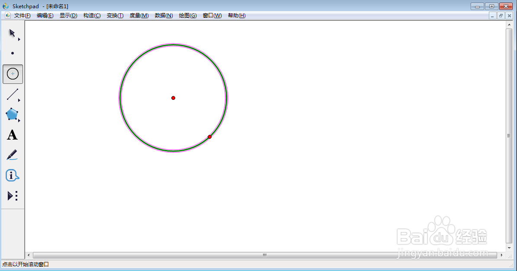The width and height of the screenshot is (517, 271).
Task: Open the 数据(N) menu
Action: tap(164, 16)
